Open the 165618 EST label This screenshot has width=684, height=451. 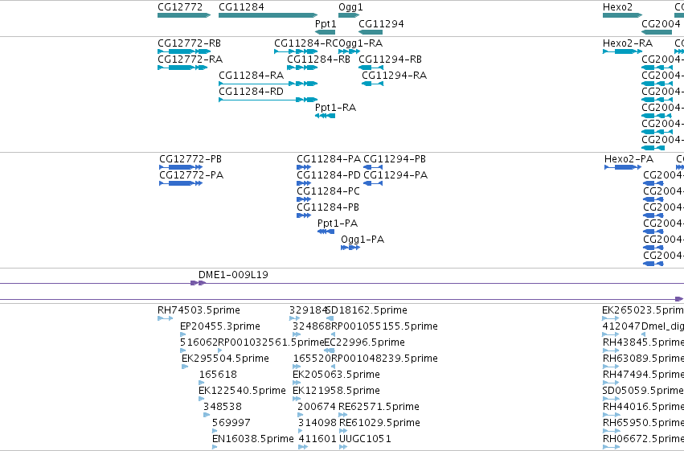[218, 375]
